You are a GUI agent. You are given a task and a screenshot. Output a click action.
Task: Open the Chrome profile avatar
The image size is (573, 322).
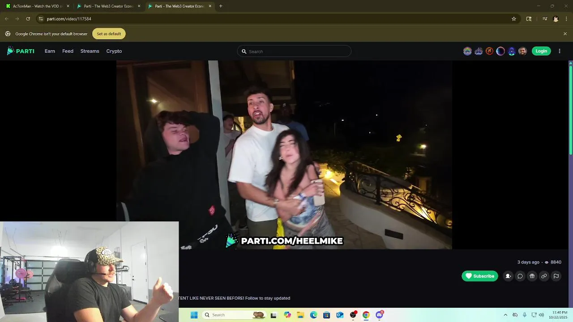coord(556,19)
